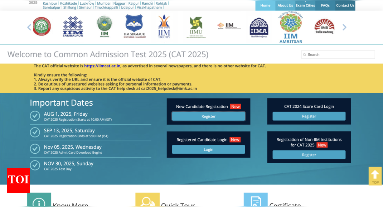Image resolution: width=383 pixels, height=207 pixels.
Task: Select the Mumbai city link
Action: (104, 4)
